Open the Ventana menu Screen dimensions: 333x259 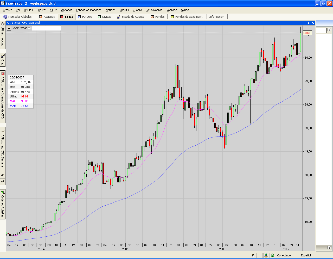(x=172, y=10)
